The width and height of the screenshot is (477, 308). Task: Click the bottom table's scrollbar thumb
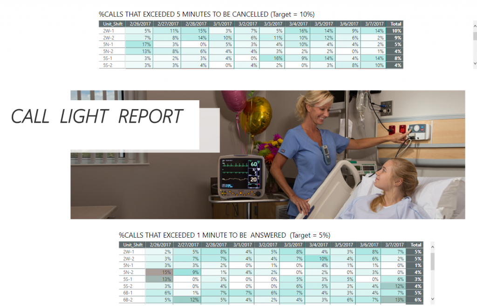[433, 262]
